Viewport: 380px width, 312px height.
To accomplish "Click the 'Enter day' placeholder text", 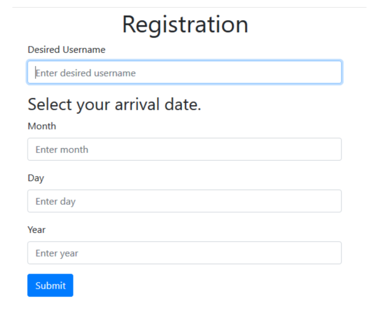I will pyautogui.click(x=55, y=201).
